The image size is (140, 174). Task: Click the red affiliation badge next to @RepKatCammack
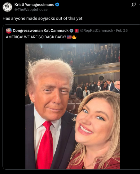(x=77, y=31)
